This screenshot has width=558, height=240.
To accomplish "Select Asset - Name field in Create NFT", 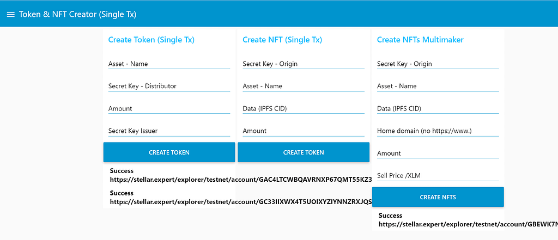I will pyautogui.click(x=304, y=86).
